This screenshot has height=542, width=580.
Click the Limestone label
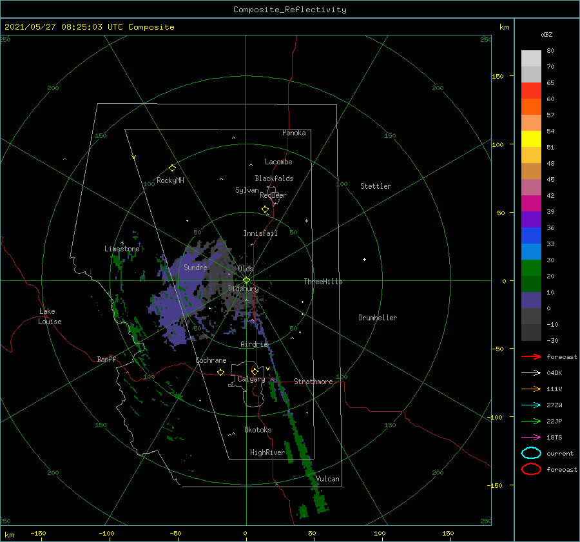click(122, 249)
